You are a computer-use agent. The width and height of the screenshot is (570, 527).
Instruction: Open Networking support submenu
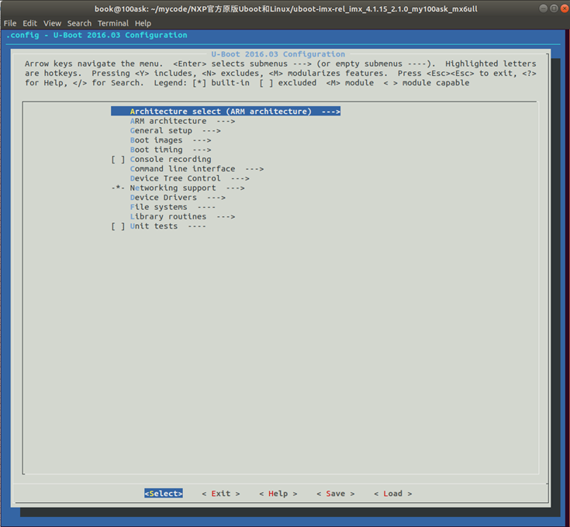178,188
